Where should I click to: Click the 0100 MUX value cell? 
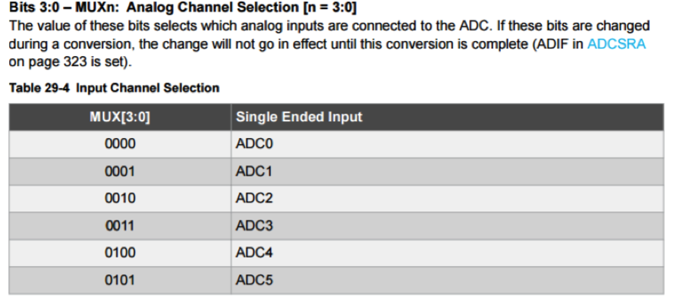120,253
